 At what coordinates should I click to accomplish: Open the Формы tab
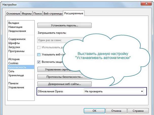pos(27,13)
